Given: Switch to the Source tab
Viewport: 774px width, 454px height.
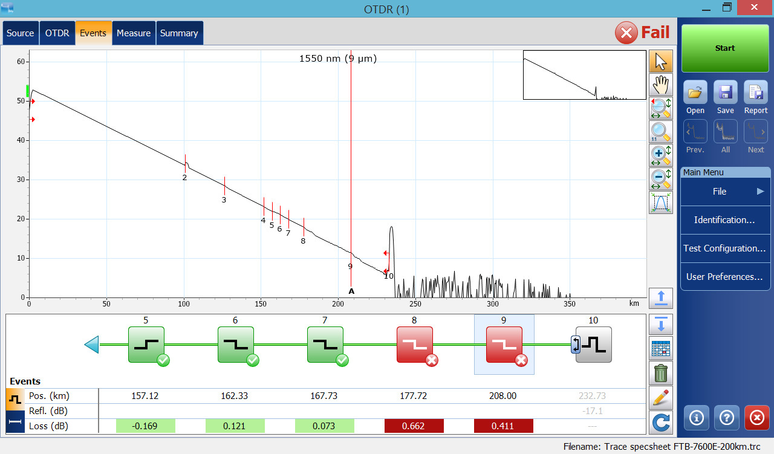Looking at the screenshot, I should 21,33.
